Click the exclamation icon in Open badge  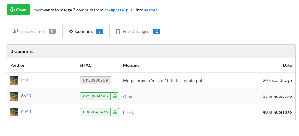(12, 10)
